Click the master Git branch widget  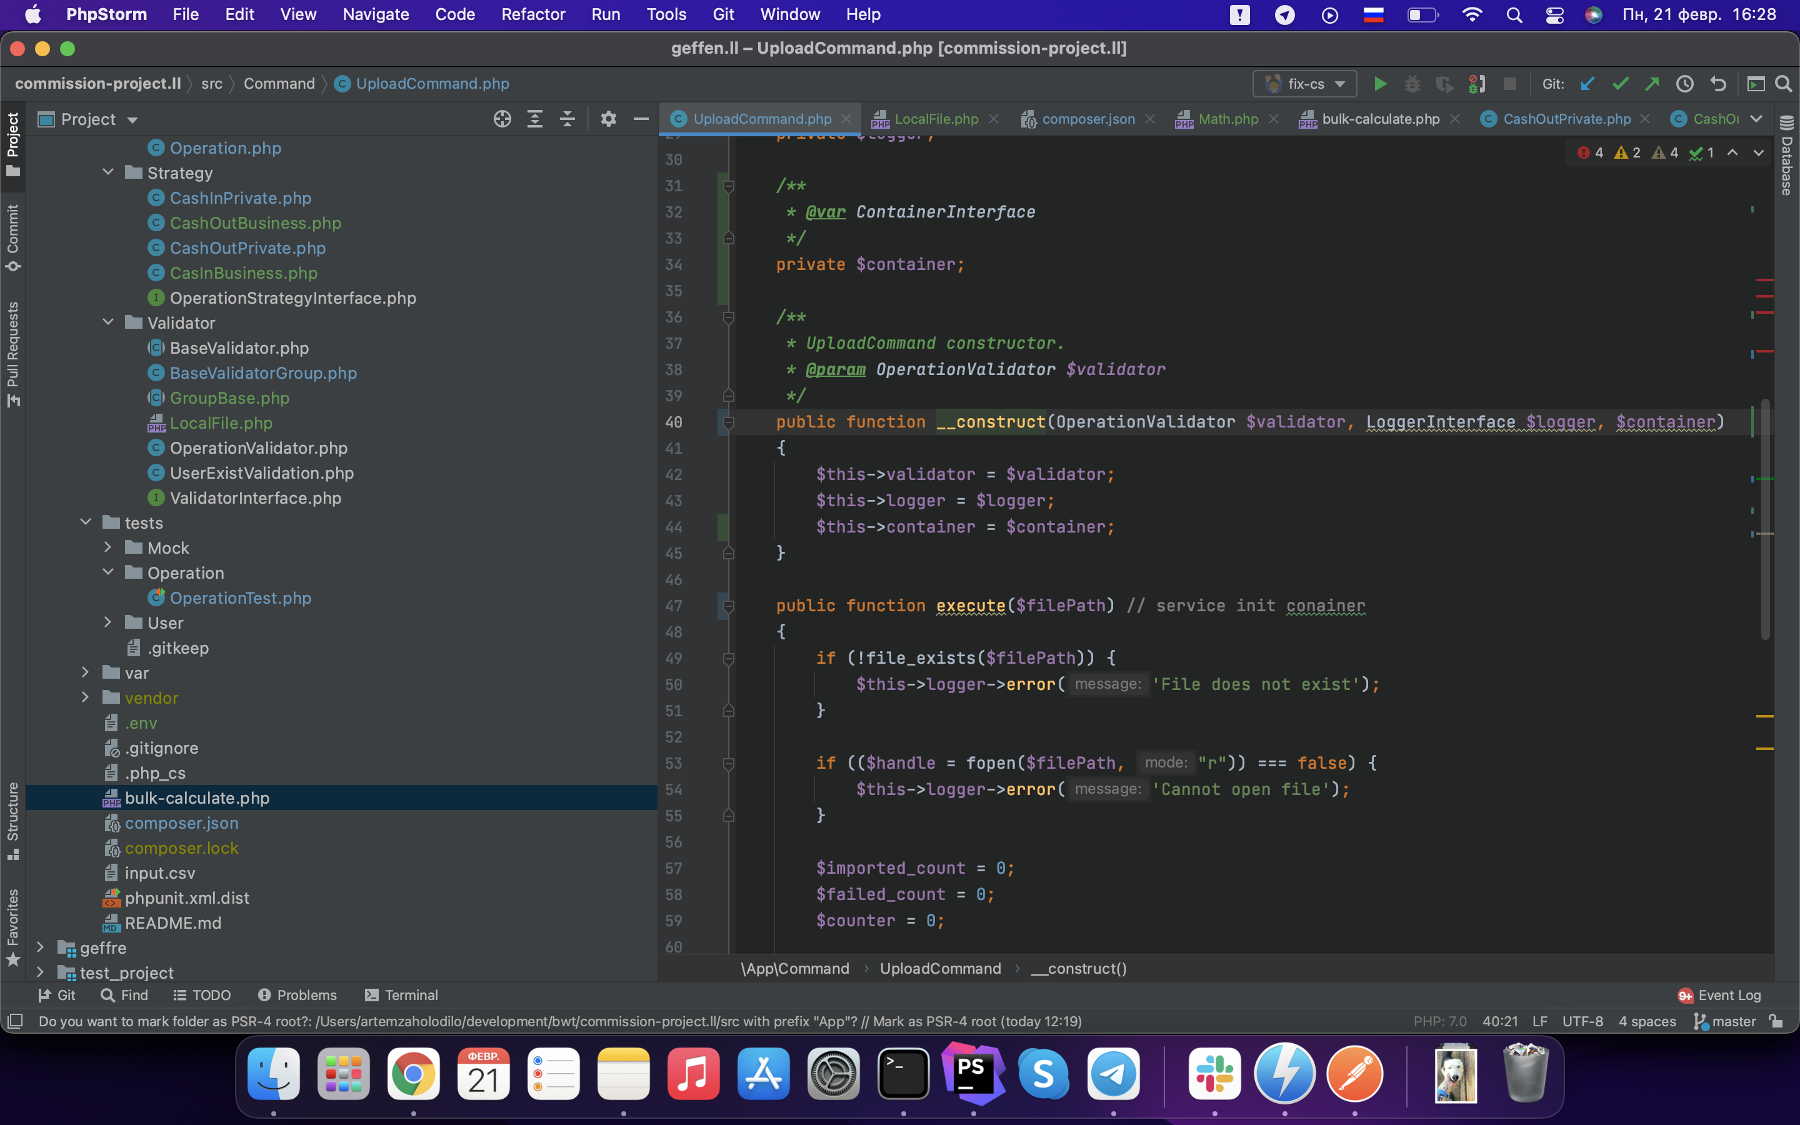click(1725, 1021)
